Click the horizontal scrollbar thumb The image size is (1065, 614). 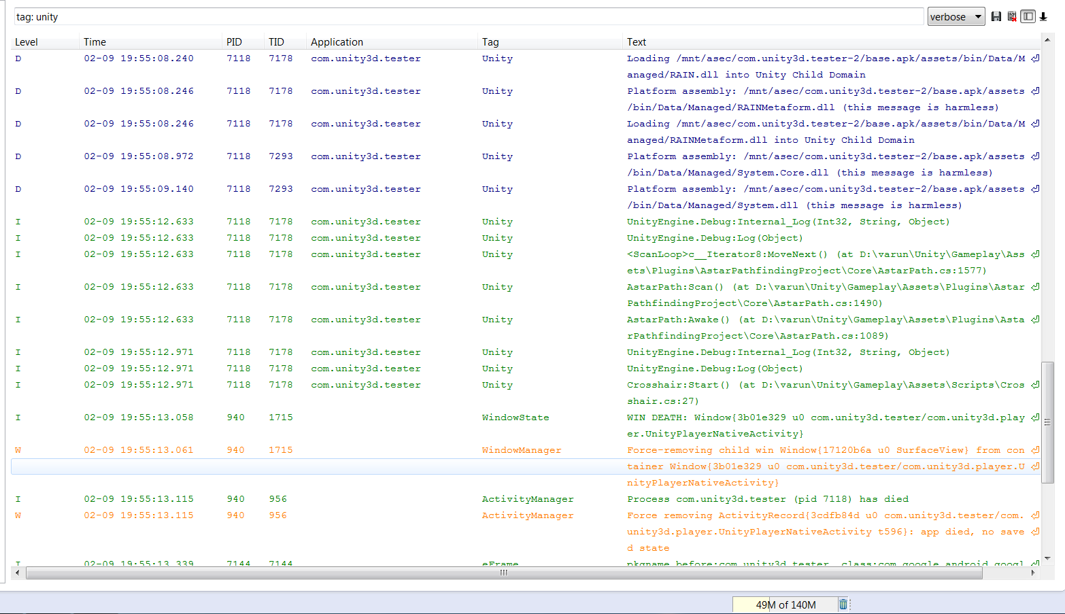tap(503, 573)
